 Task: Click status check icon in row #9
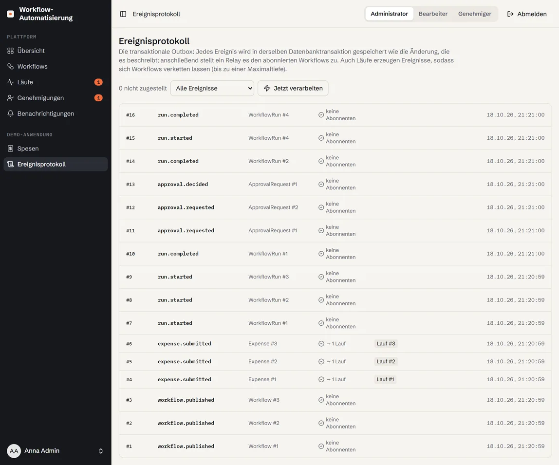click(321, 277)
